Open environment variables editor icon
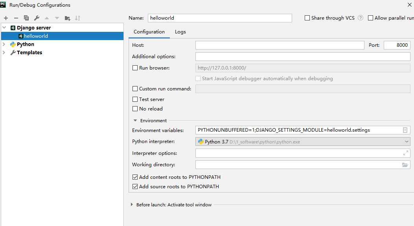414x226 pixels. pos(405,130)
